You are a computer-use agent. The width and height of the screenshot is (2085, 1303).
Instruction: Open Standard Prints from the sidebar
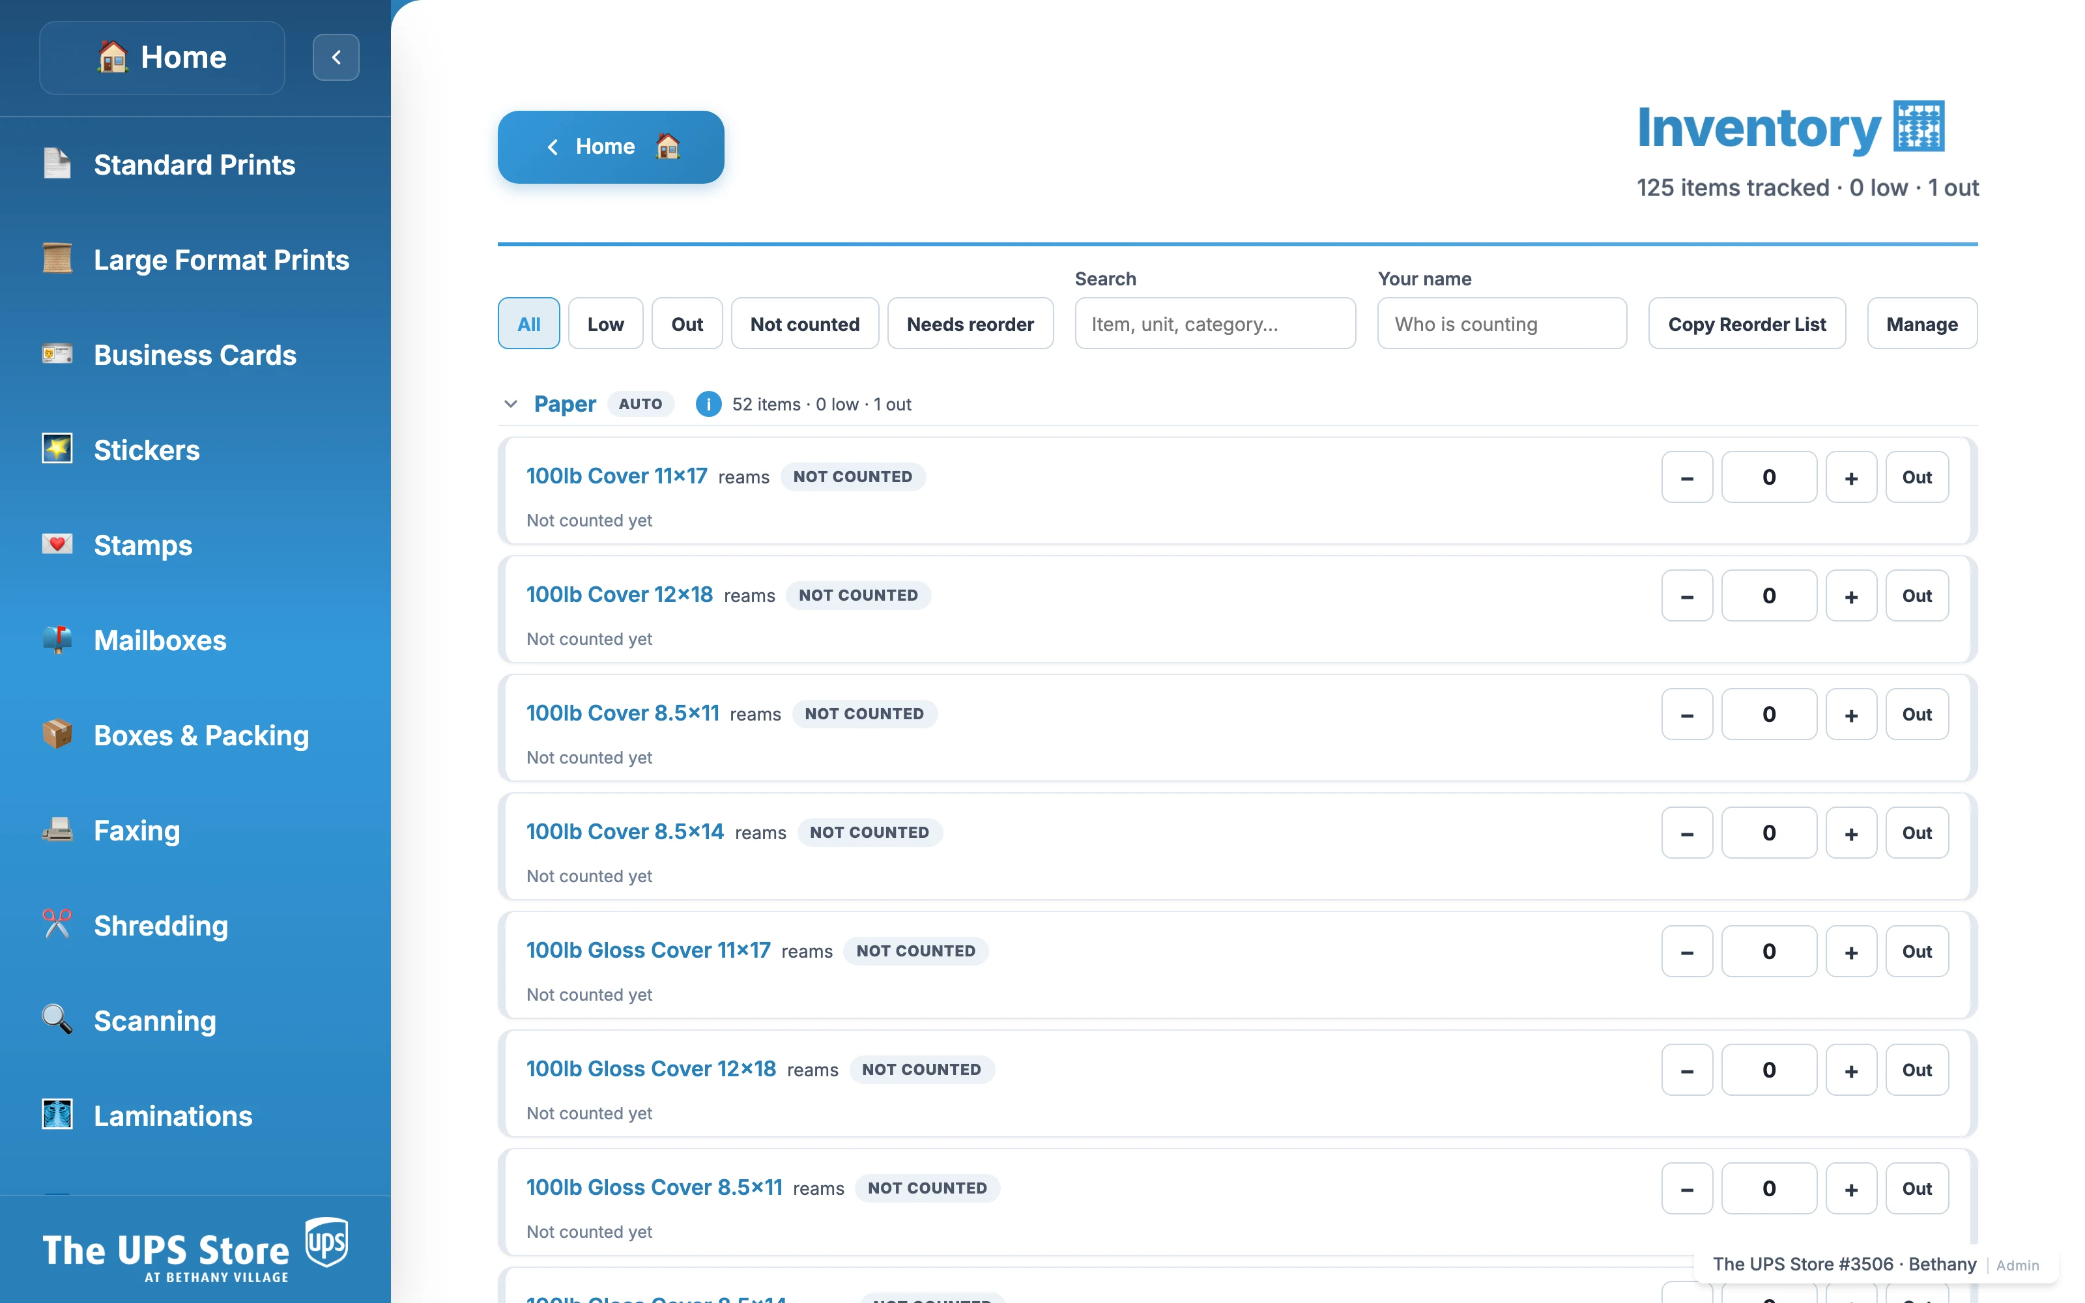click(195, 164)
